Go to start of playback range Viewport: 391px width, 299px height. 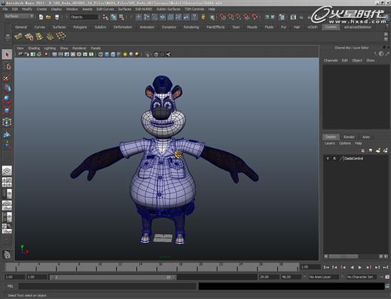click(326, 268)
